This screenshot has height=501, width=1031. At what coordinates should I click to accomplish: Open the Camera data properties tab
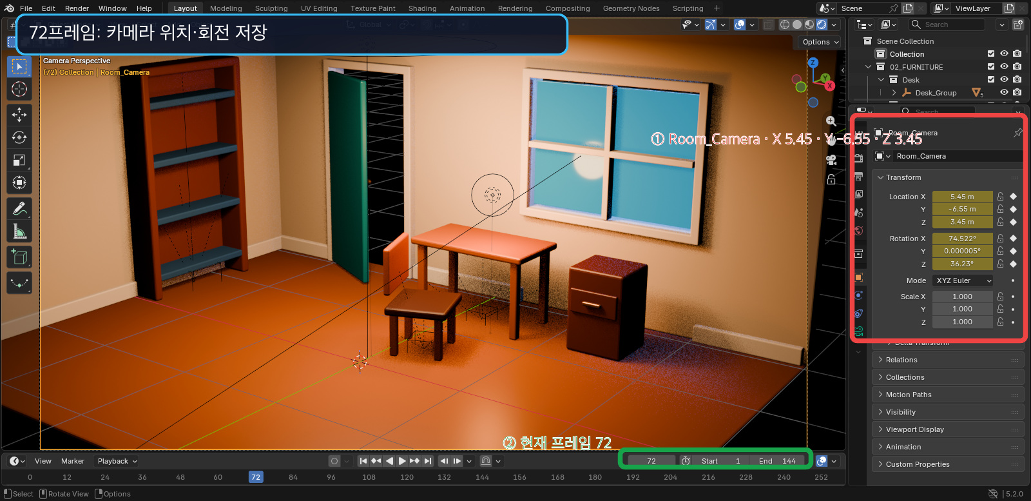pyautogui.click(x=858, y=331)
